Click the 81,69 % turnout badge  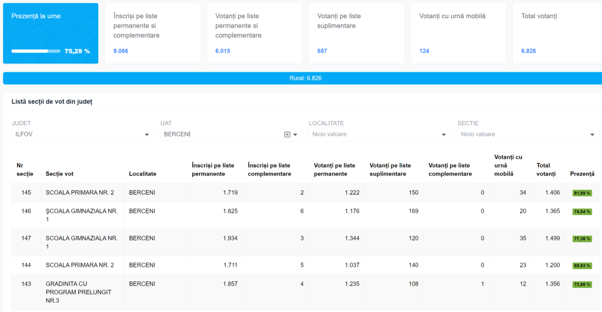click(582, 193)
